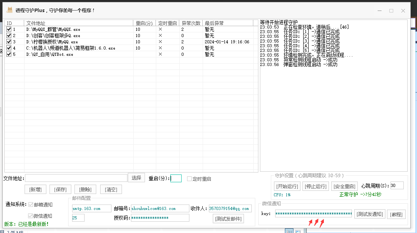Click the [停止运行] button

pos(316,187)
